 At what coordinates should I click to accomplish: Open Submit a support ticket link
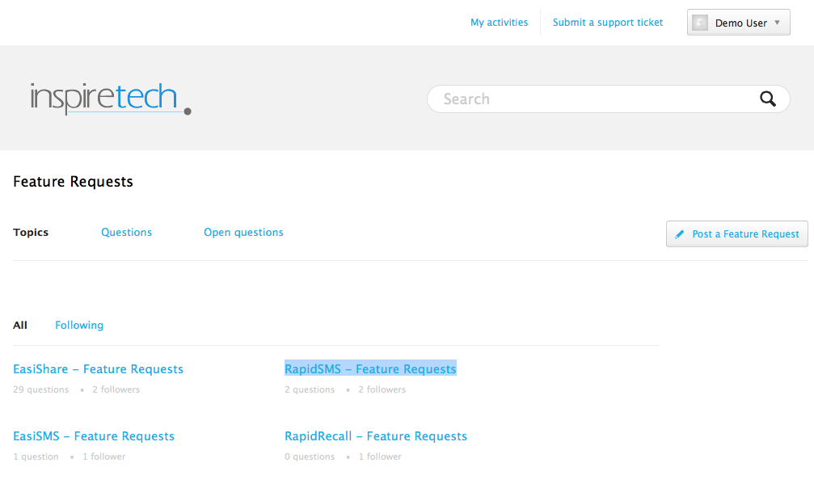(x=607, y=23)
